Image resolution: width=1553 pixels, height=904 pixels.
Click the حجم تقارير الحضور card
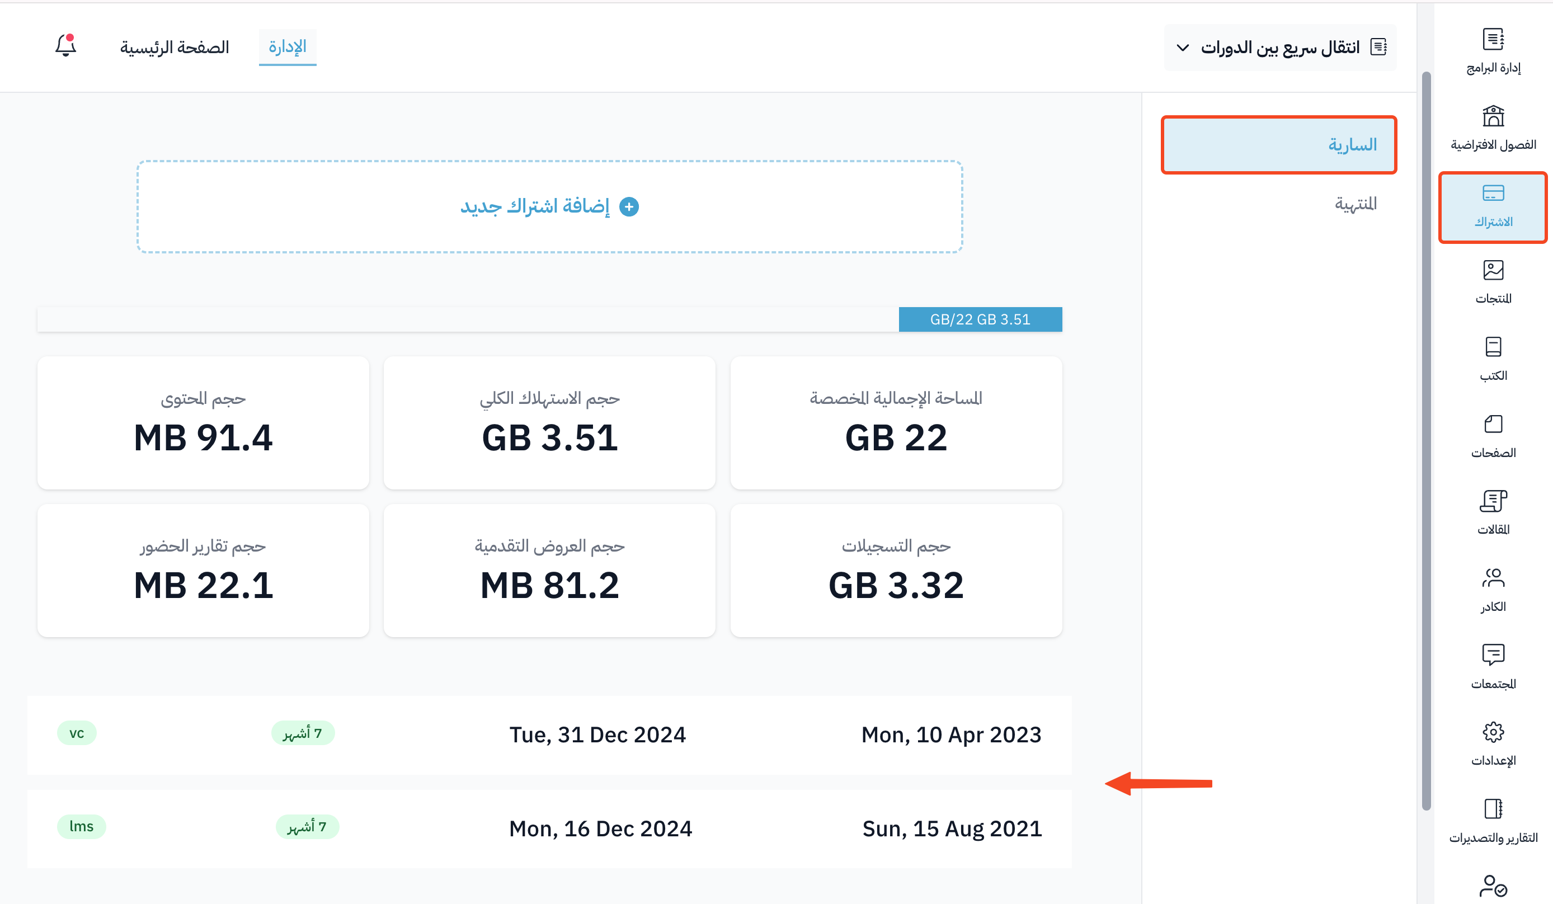[203, 570]
